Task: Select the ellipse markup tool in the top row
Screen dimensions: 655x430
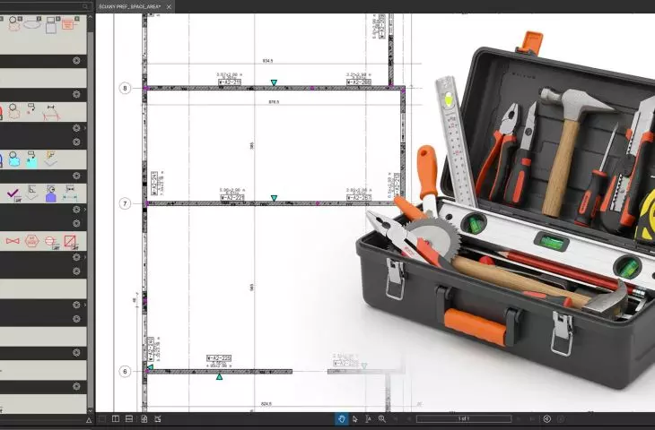Action: click(x=32, y=22)
